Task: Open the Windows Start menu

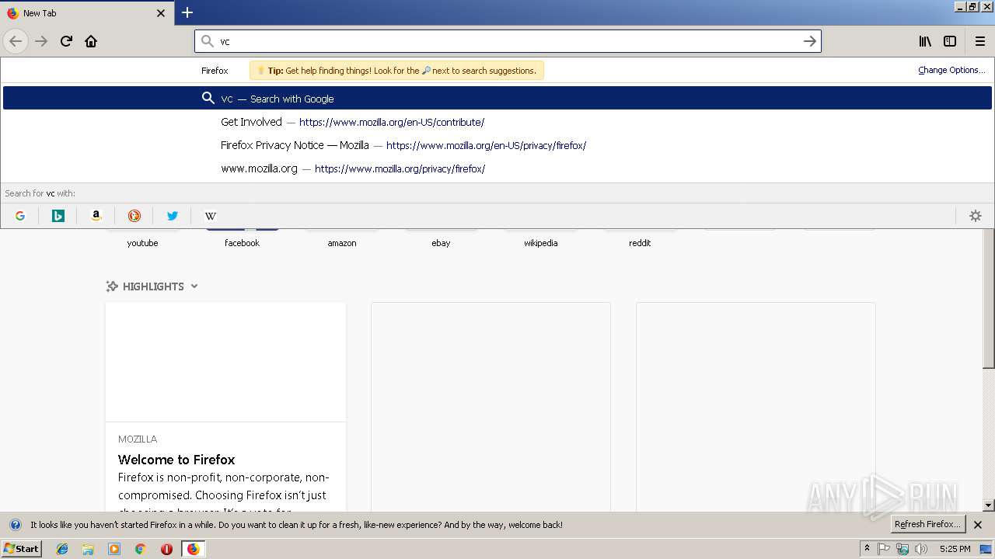Action: pyautogui.click(x=22, y=549)
